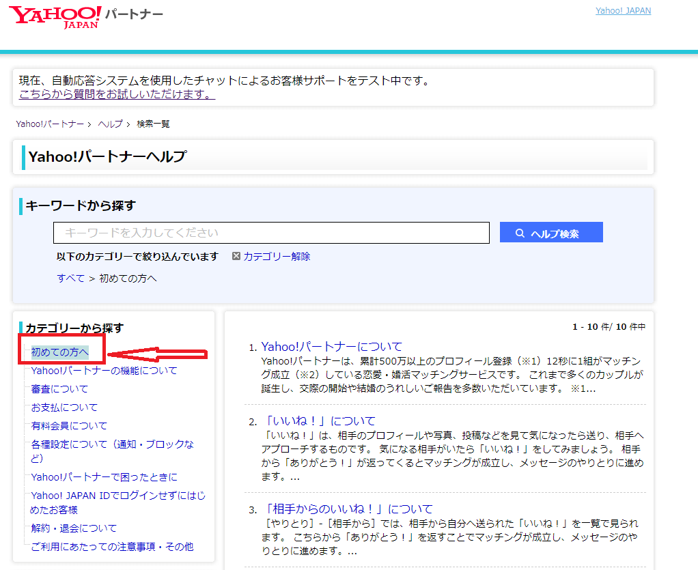Image resolution: width=698 pixels, height=570 pixels.
Task: Click the キーワードから探す heading
Action: pyautogui.click(x=81, y=205)
